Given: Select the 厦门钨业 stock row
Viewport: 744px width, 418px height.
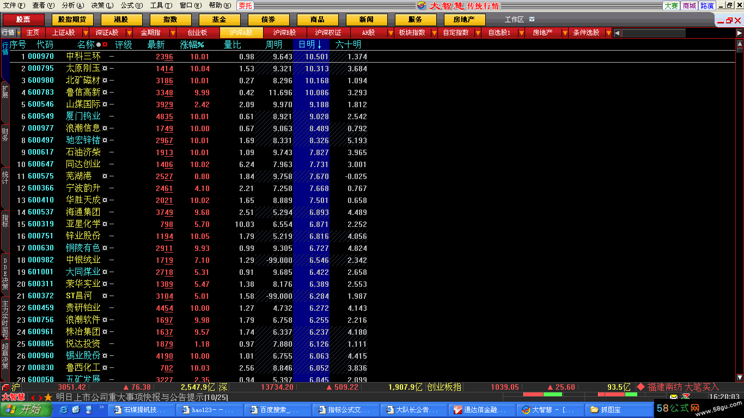Looking at the screenshot, I should 372,116.
